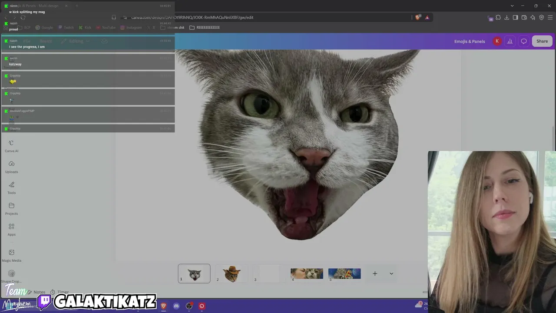
Task: Click the Emojis & Panels design title
Action: 470,41
